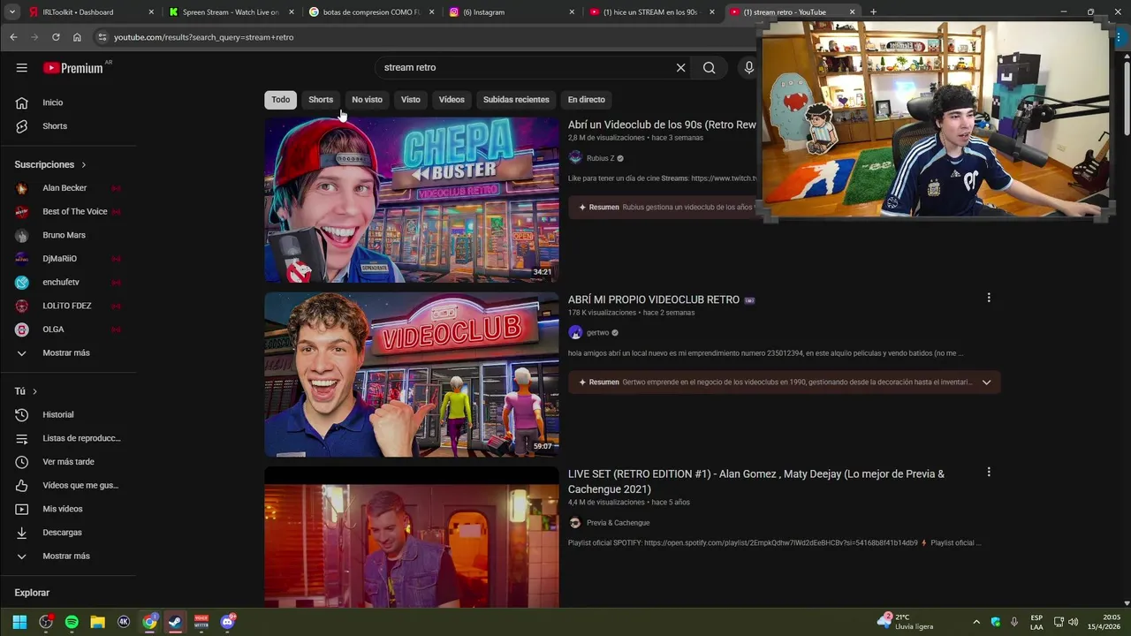Select the Subidas recientes filter chip
Screen dimensions: 1131x636
pos(516,100)
